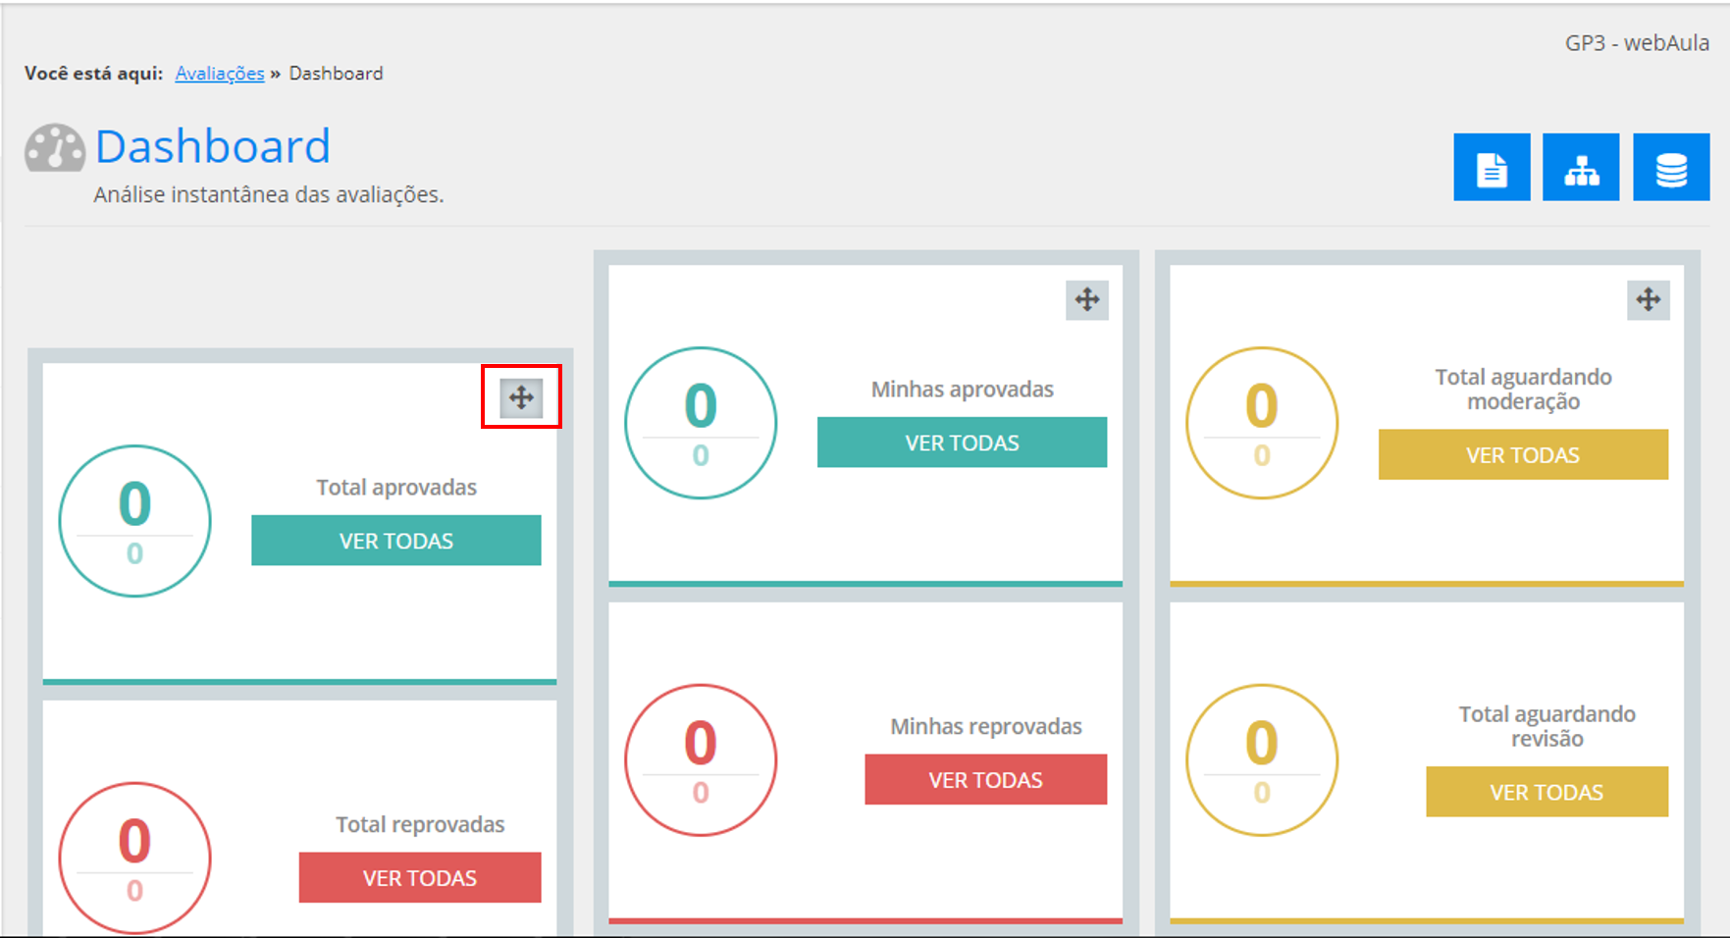The image size is (1730, 938).
Task: Open the Avaliações breadcrumb link
Action: pyautogui.click(x=220, y=74)
